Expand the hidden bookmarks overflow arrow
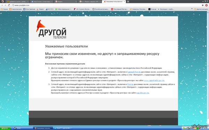 [192, 9]
